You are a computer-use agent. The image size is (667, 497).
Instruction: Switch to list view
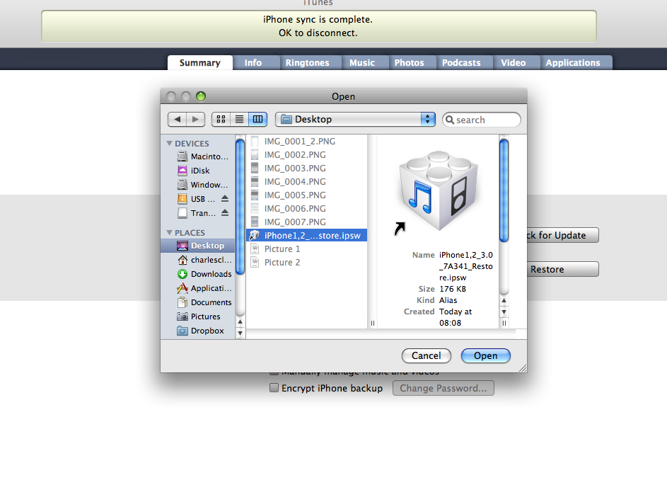pos(240,119)
